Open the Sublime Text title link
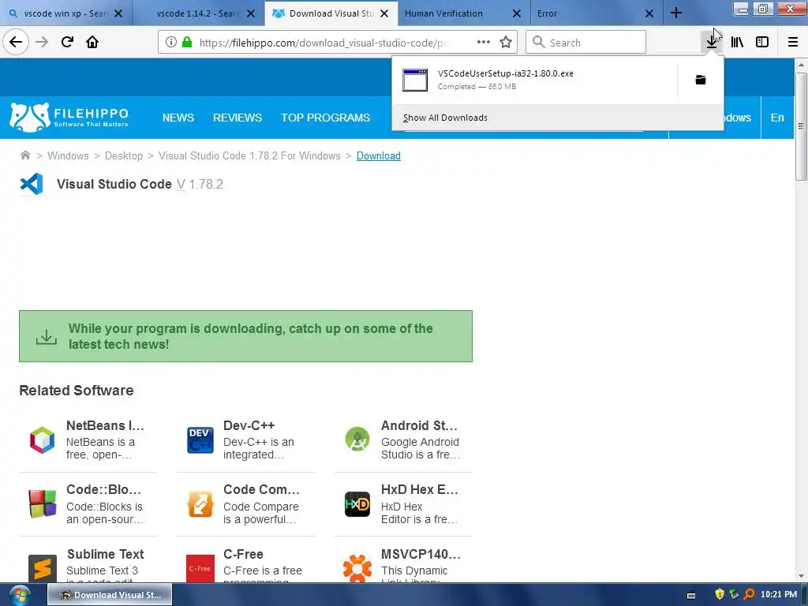The height and width of the screenshot is (606, 808). [106, 554]
